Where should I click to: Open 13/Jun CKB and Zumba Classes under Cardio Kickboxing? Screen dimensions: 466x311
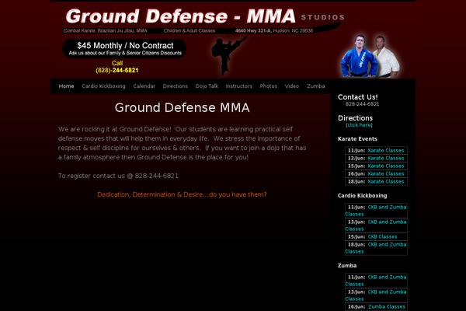tap(376, 225)
